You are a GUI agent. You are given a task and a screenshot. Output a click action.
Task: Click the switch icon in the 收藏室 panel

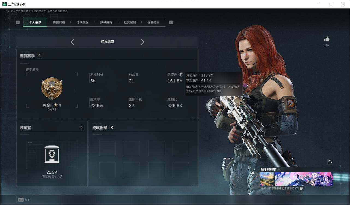coord(81,127)
